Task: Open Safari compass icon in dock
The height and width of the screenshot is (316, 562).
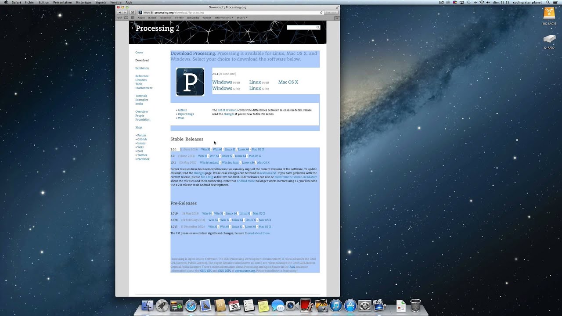Action: pyautogui.click(x=191, y=305)
